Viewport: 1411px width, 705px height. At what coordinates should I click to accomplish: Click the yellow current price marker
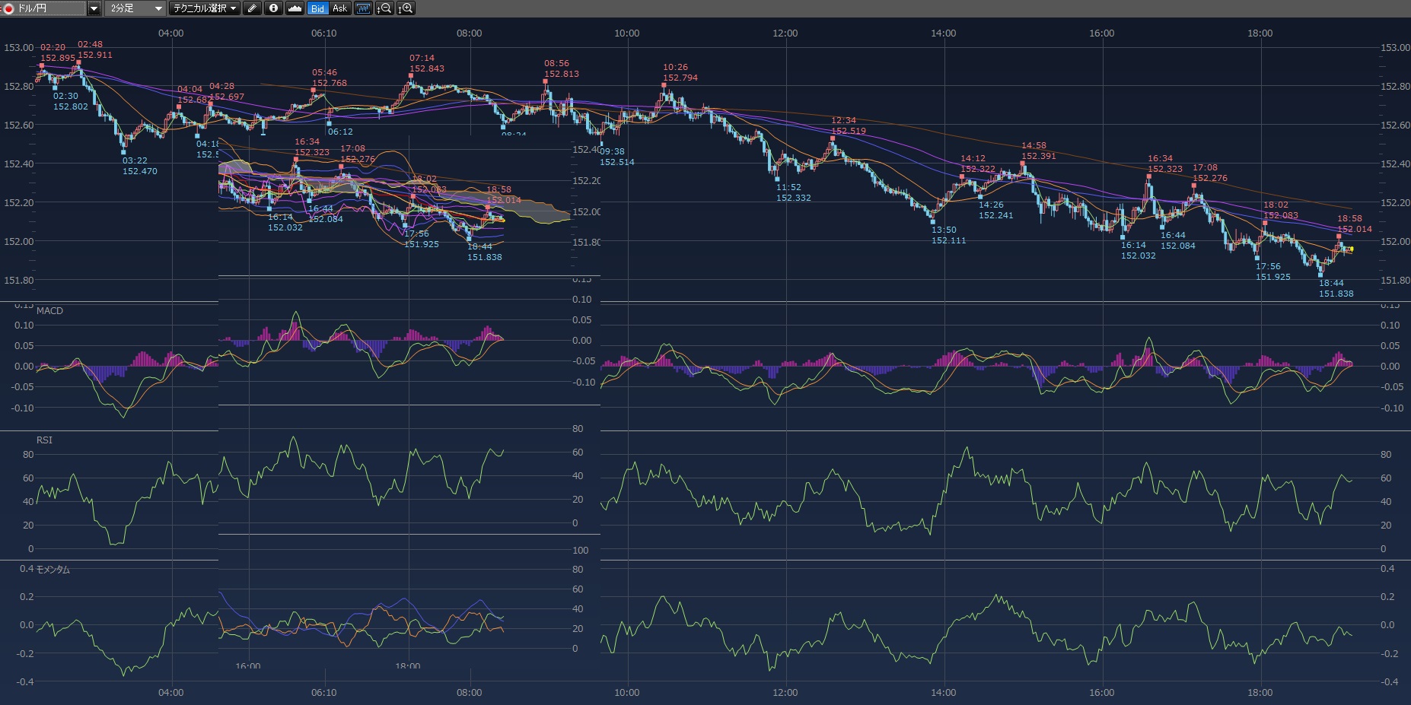point(1350,249)
